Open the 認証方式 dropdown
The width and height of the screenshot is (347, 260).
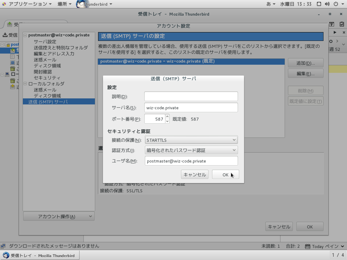pyautogui.click(x=191, y=150)
